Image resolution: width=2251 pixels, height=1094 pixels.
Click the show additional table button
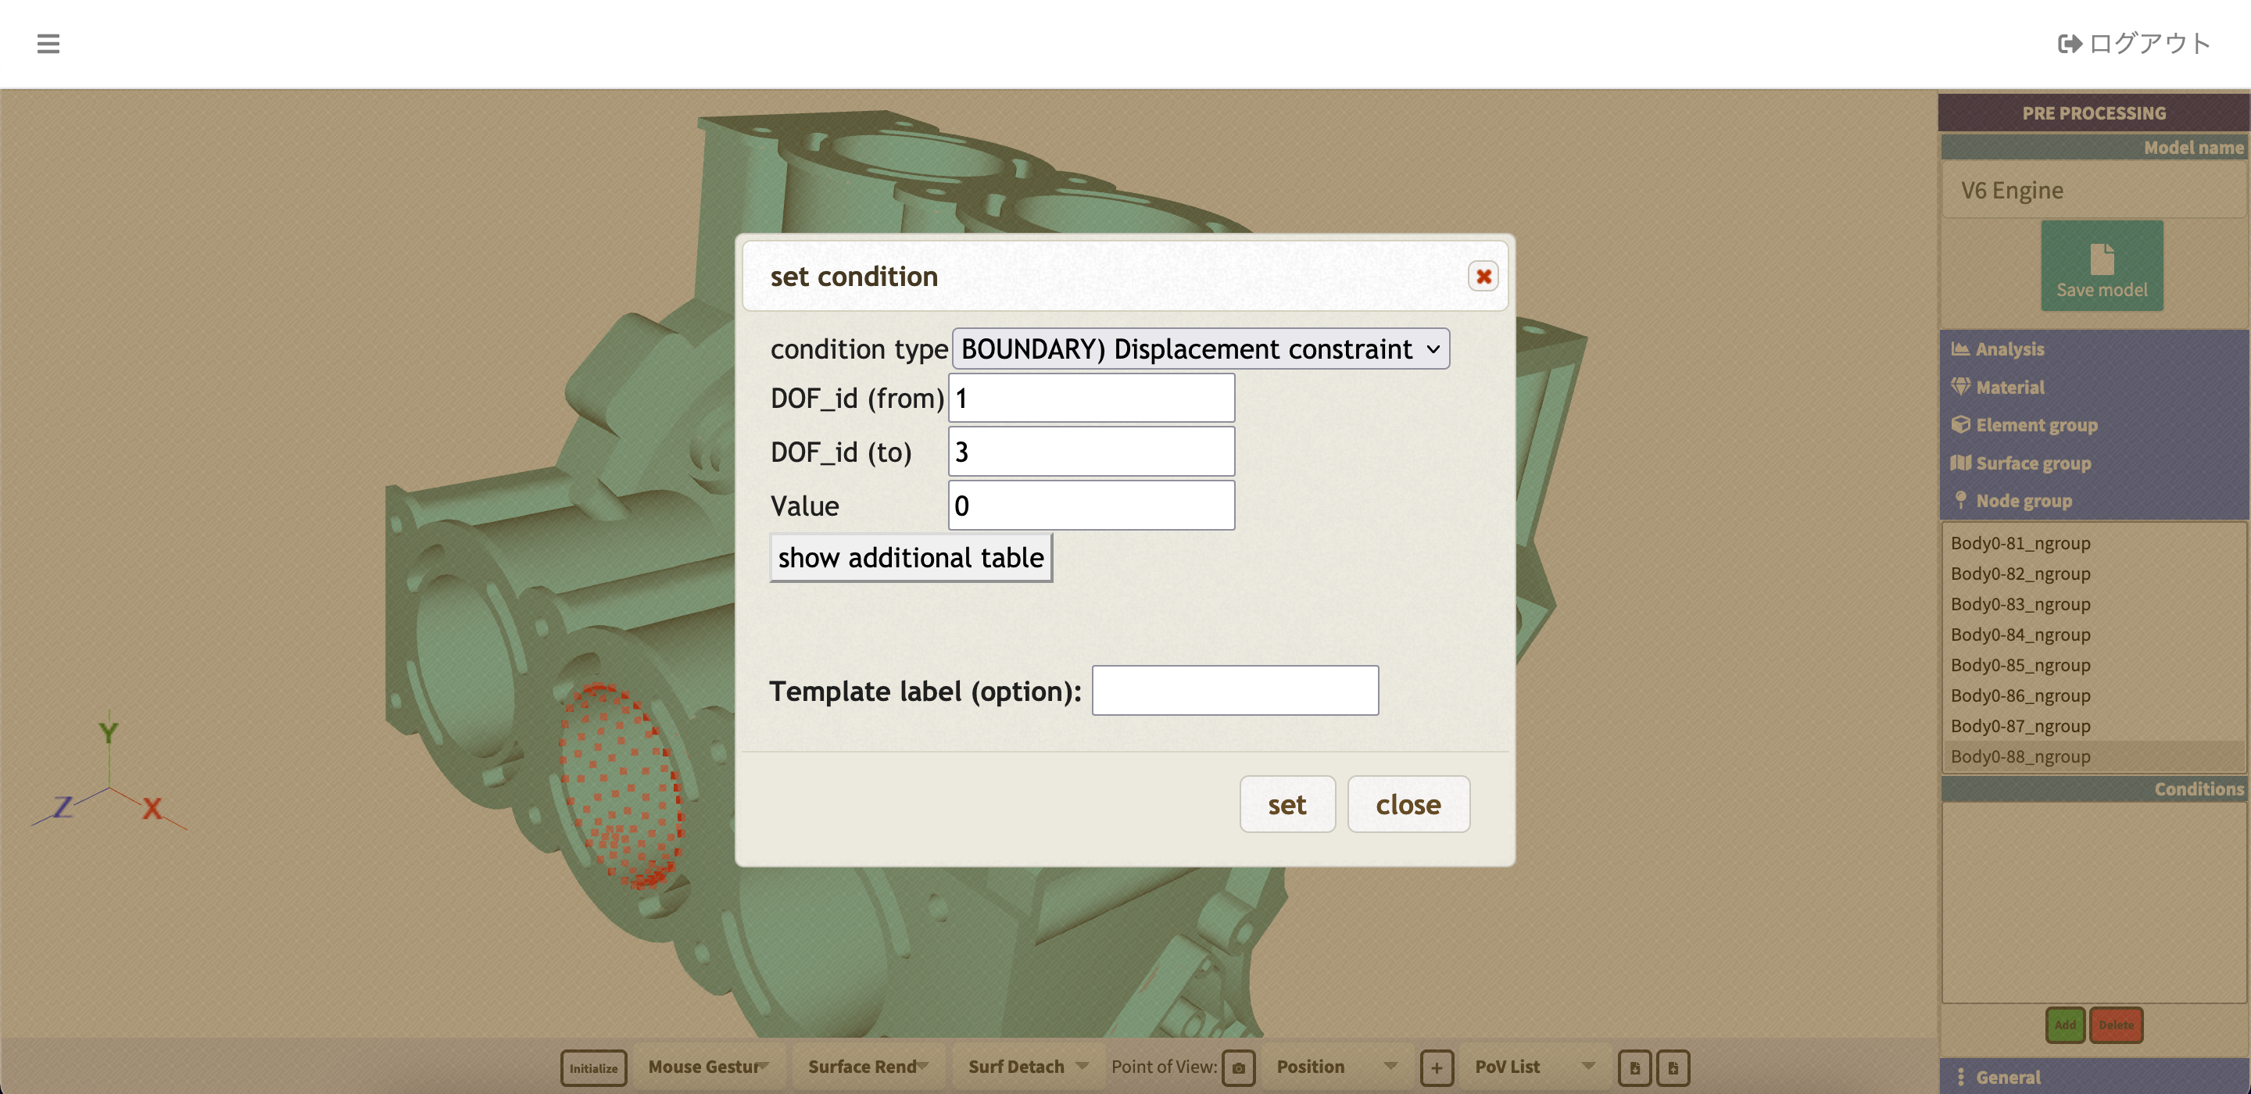(x=911, y=557)
